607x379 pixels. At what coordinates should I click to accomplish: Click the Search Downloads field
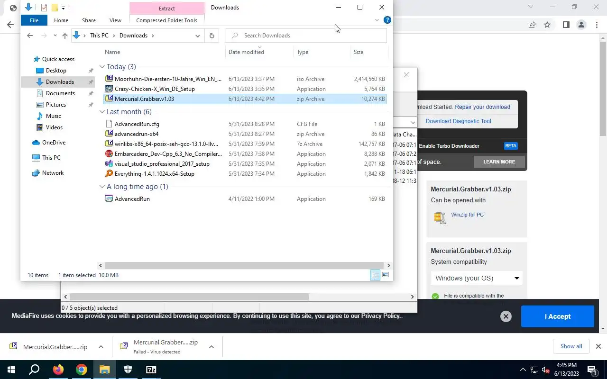pos(306,36)
